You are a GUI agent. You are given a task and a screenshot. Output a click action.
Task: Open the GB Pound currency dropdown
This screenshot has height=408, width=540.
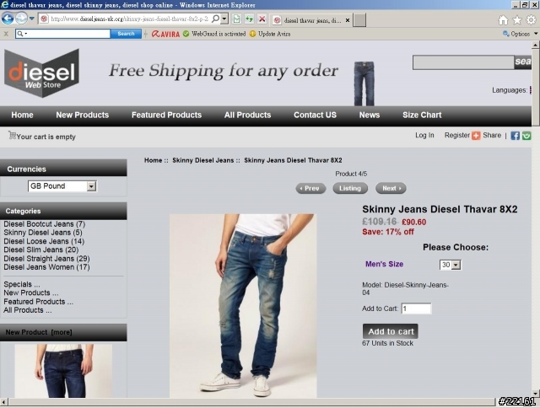pyautogui.click(x=62, y=186)
